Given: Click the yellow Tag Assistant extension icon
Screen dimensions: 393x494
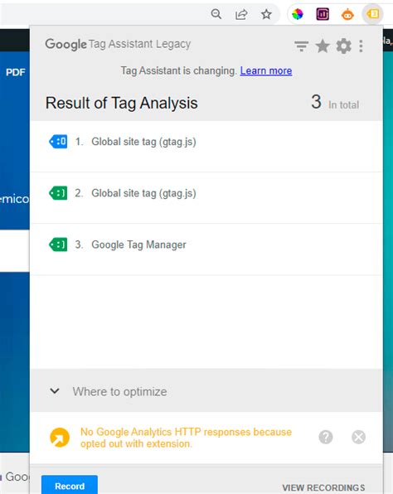Looking at the screenshot, I should [x=373, y=14].
